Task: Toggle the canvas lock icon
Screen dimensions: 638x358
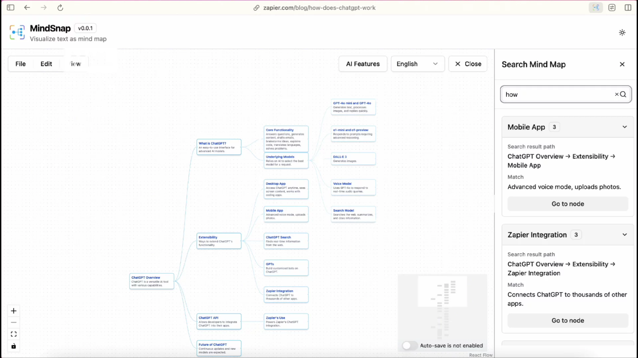Action: click(x=14, y=346)
